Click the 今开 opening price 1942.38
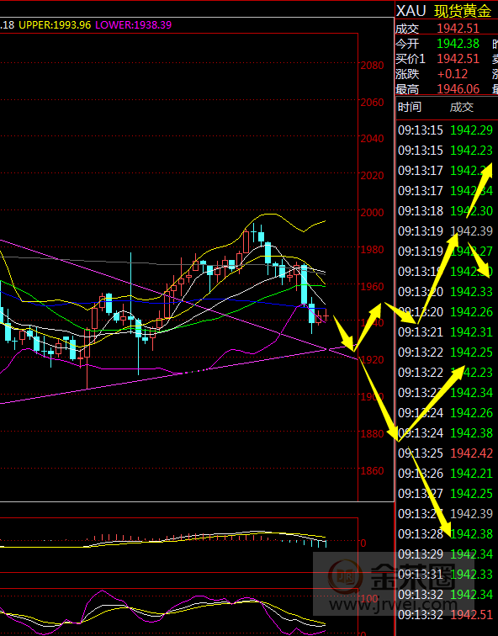This screenshot has width=498, height=636. click(x=458, y=44)
